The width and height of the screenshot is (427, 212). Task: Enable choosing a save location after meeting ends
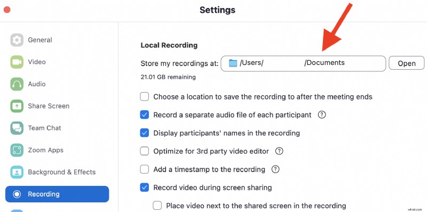(x=144, y=96)
